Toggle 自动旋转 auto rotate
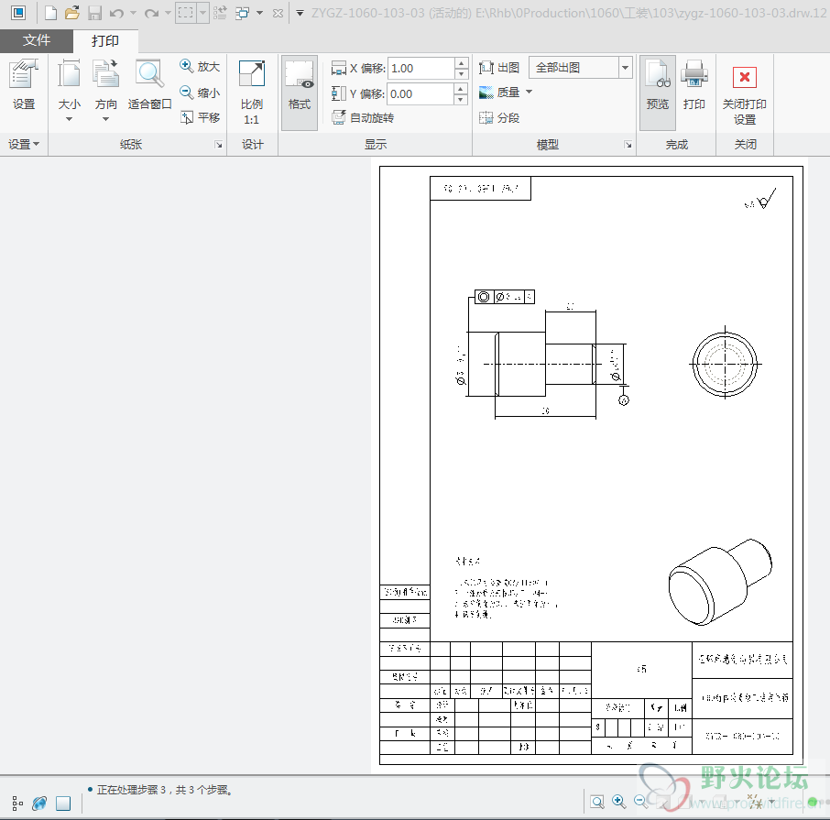 click(363, 117)
